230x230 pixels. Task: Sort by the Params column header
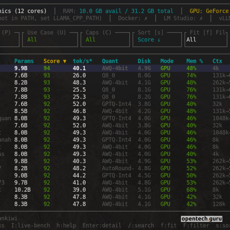click(24, 61)
